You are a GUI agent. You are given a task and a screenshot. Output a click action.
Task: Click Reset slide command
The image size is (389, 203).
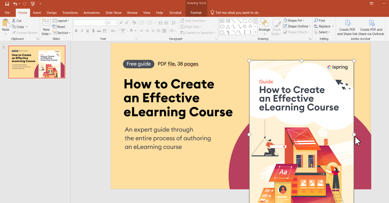coord(59,27)
